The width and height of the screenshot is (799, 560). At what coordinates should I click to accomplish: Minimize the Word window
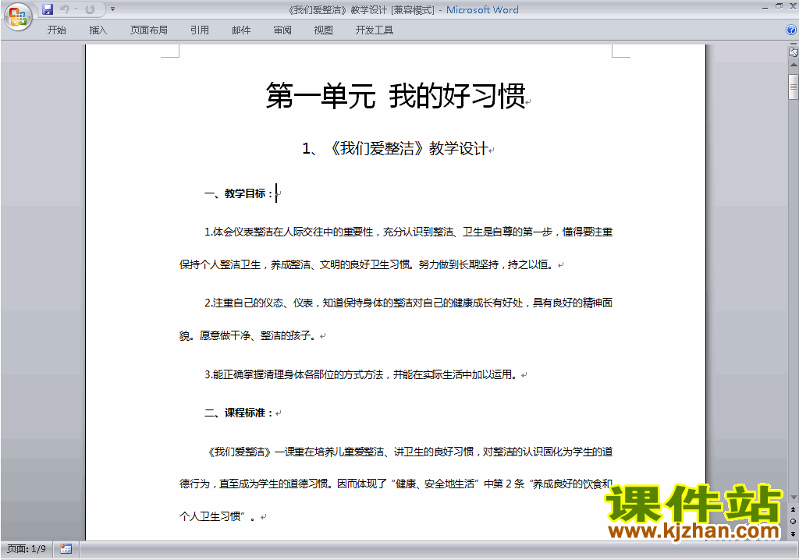coord(765,8)
